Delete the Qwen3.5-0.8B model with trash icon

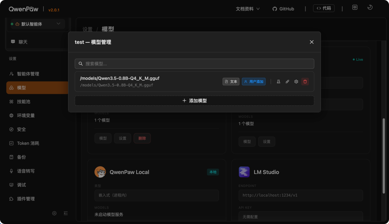click(305, 82)
